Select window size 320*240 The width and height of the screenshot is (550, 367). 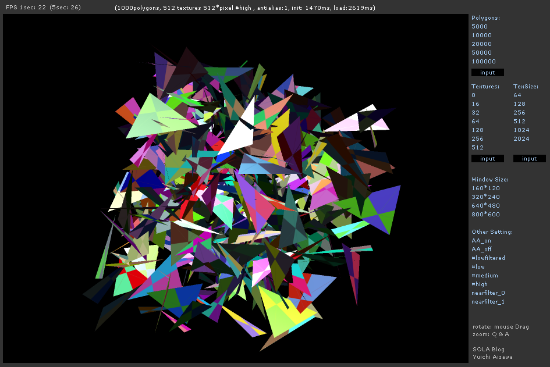click(486, 197)
